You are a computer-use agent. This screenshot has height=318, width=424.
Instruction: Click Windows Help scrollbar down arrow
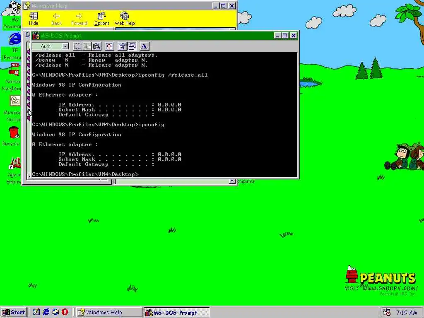(232, 181)
